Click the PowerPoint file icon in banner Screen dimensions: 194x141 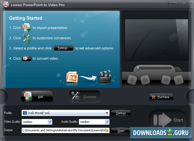pos(72,77)
